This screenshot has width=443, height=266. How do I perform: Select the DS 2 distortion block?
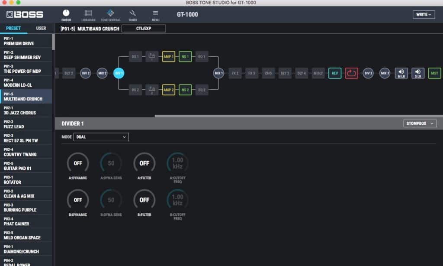click(135, 90)
